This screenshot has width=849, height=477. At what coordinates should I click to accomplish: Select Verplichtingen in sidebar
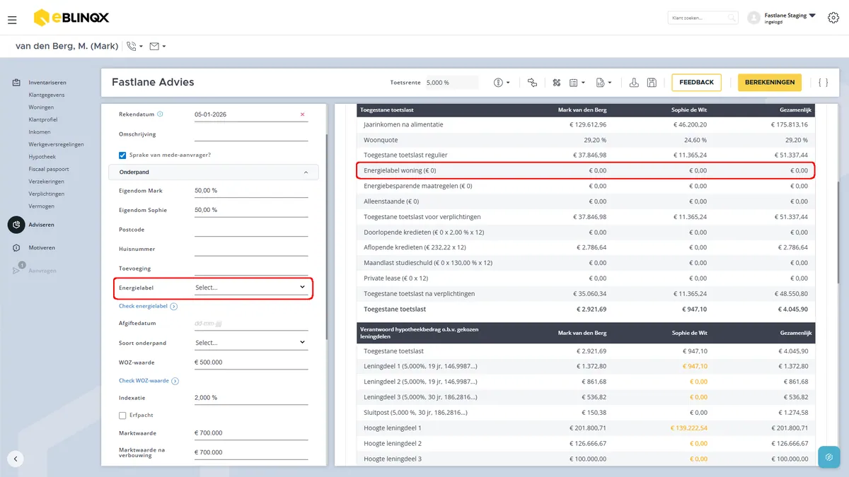click(47, 194)
